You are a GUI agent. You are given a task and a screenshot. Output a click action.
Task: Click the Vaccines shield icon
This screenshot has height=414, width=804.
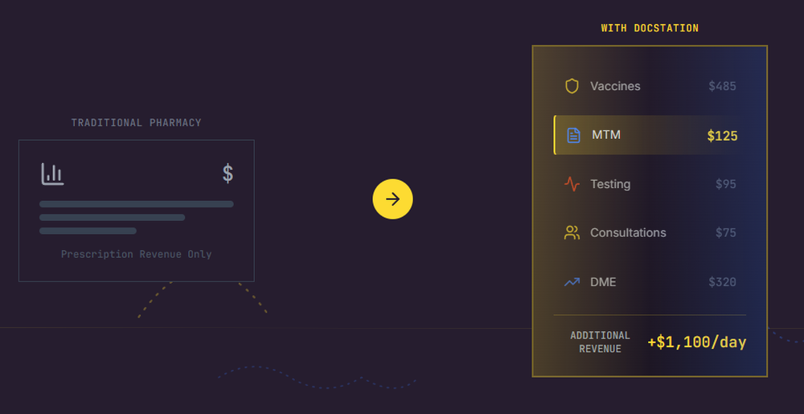coord(572,86)
